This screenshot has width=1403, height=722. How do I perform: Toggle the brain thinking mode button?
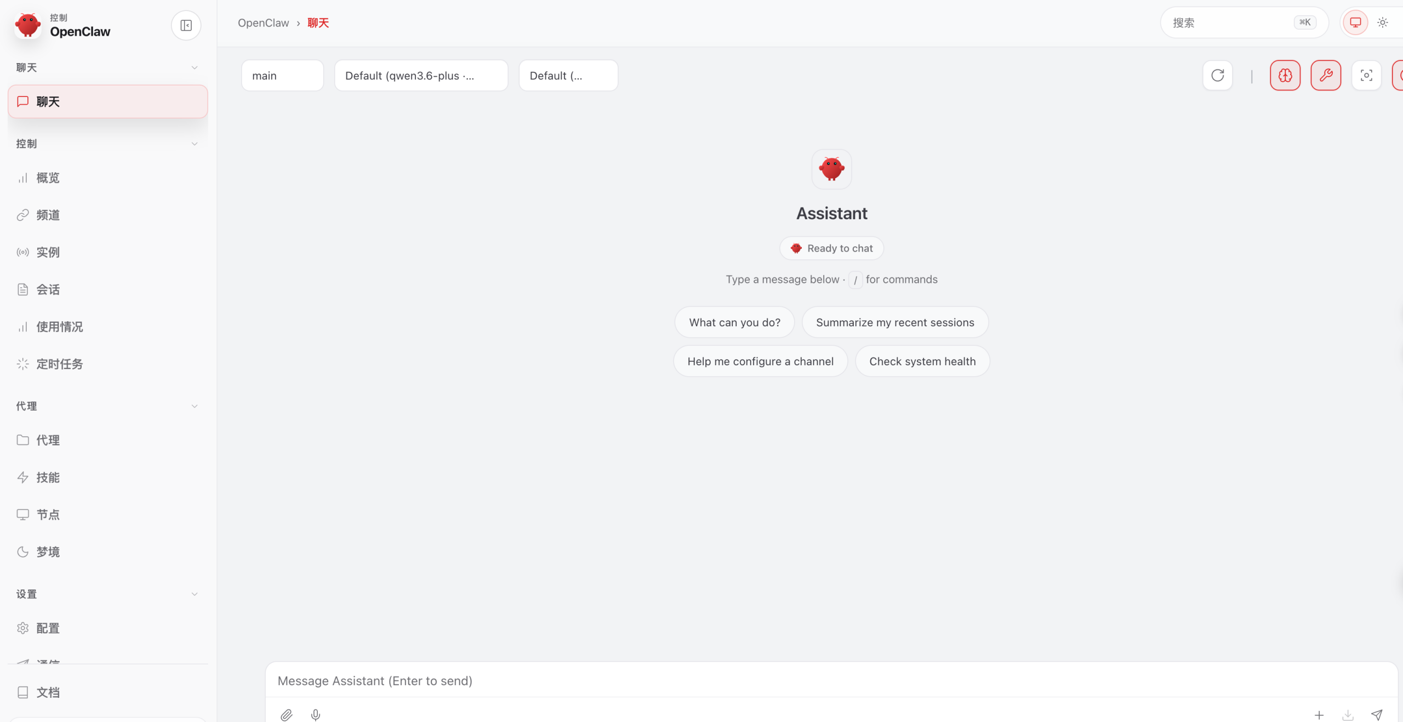pyautogui.click(x=1285, y=75)
